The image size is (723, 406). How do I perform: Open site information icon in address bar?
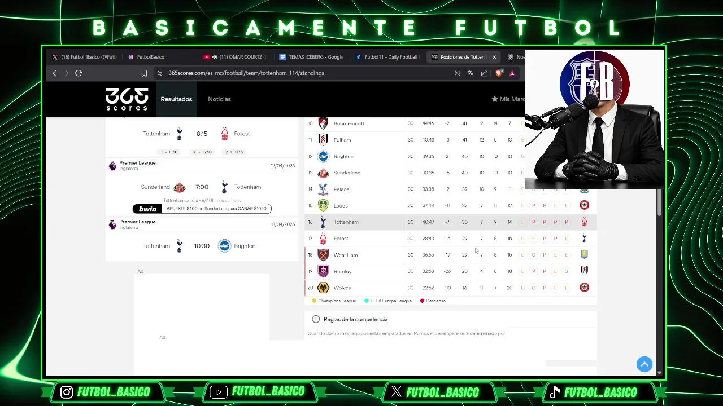(x=160, y=73)
